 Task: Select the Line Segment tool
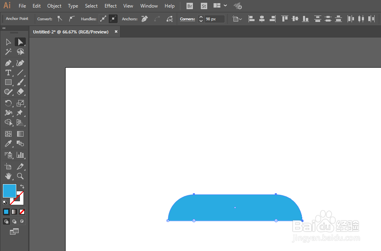20,73
